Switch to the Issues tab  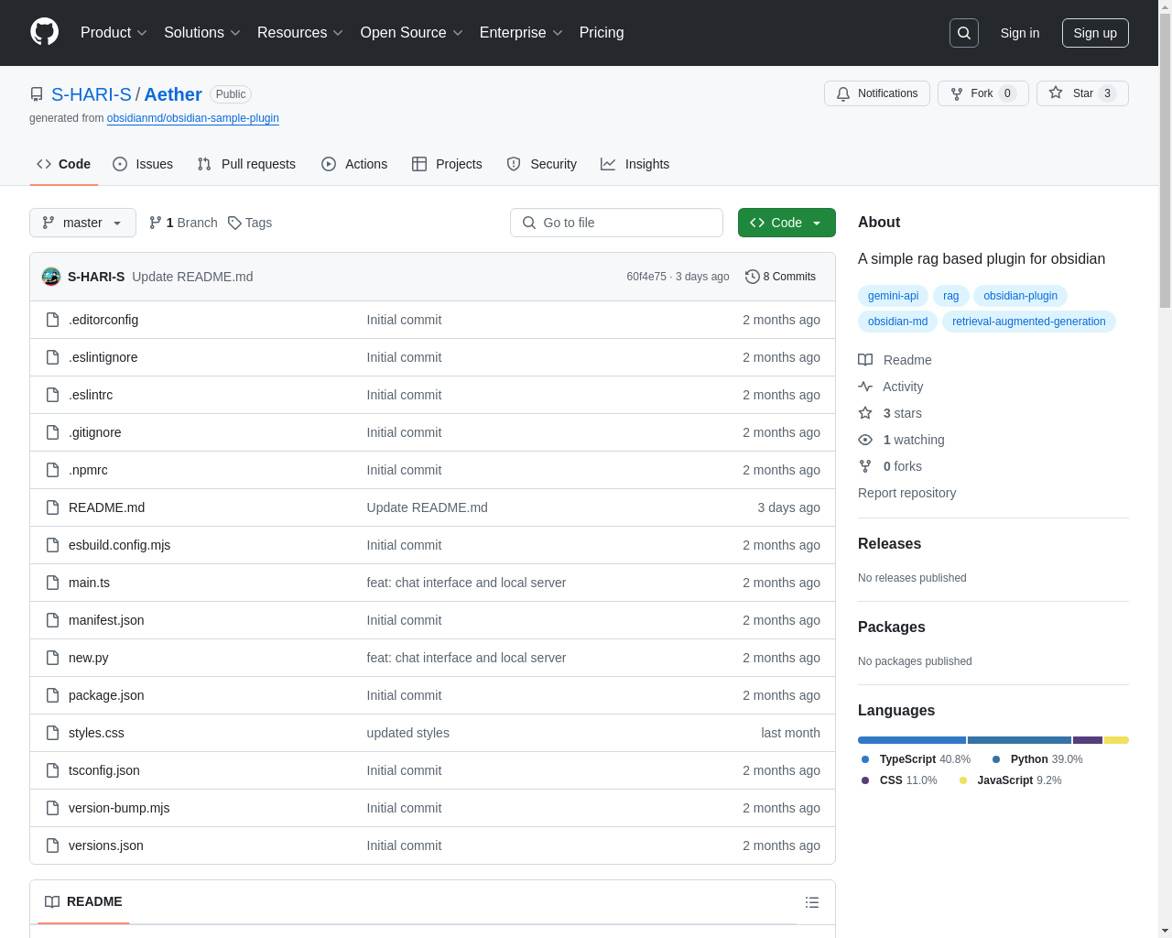pos(143,164)
